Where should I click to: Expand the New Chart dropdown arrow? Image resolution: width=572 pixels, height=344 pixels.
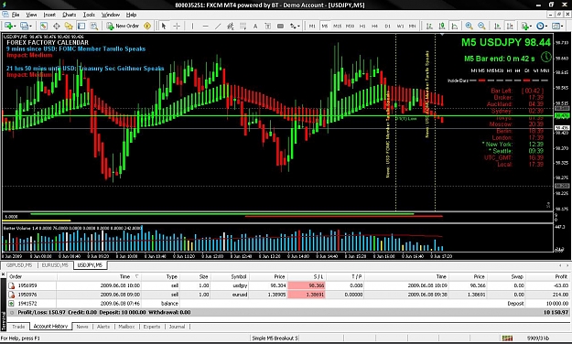coord(15,26)
